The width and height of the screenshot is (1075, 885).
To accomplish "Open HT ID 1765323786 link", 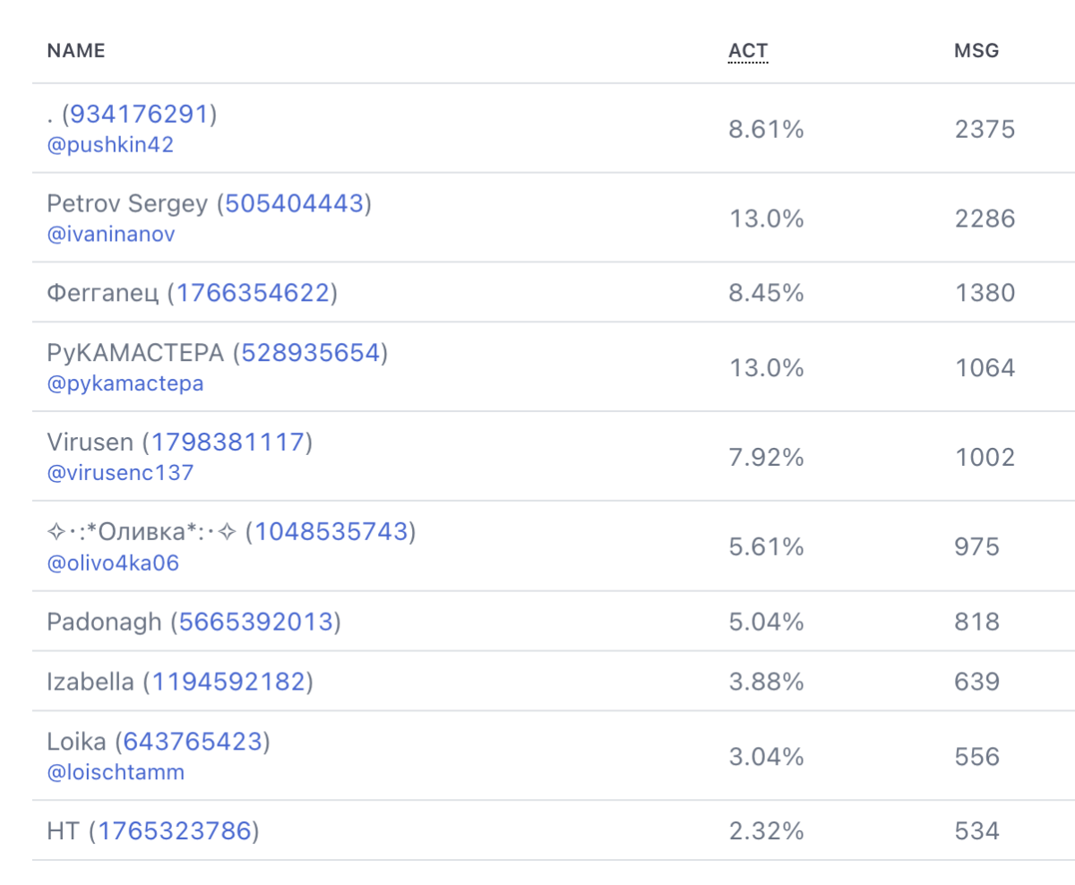I will click(x=175, y=831).
